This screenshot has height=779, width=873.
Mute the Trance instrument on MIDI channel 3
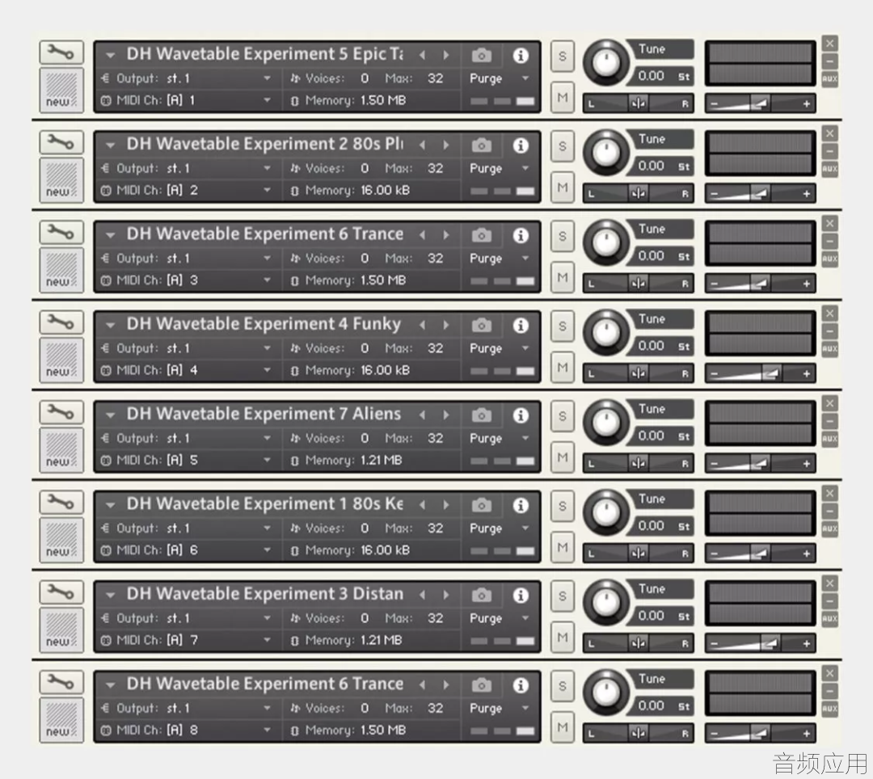click(563, 277)
